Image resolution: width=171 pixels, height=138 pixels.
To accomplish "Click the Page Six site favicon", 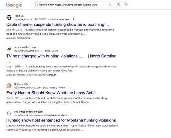I will pyautogui.click(x=9, y=17).
